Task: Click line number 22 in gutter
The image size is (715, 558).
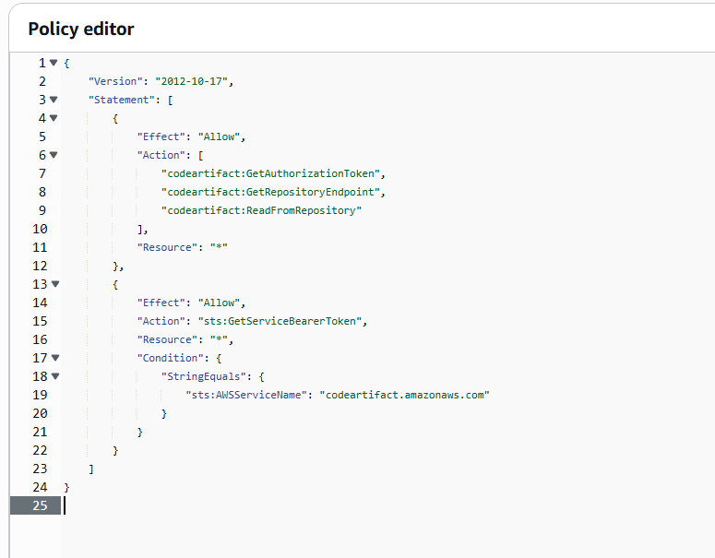Action: click(40, 450)
